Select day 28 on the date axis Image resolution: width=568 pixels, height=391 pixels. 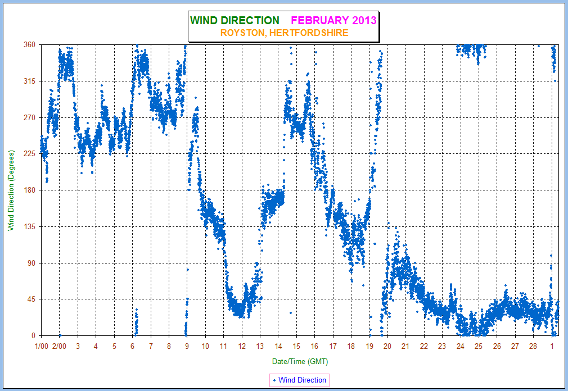pos(533,347)
